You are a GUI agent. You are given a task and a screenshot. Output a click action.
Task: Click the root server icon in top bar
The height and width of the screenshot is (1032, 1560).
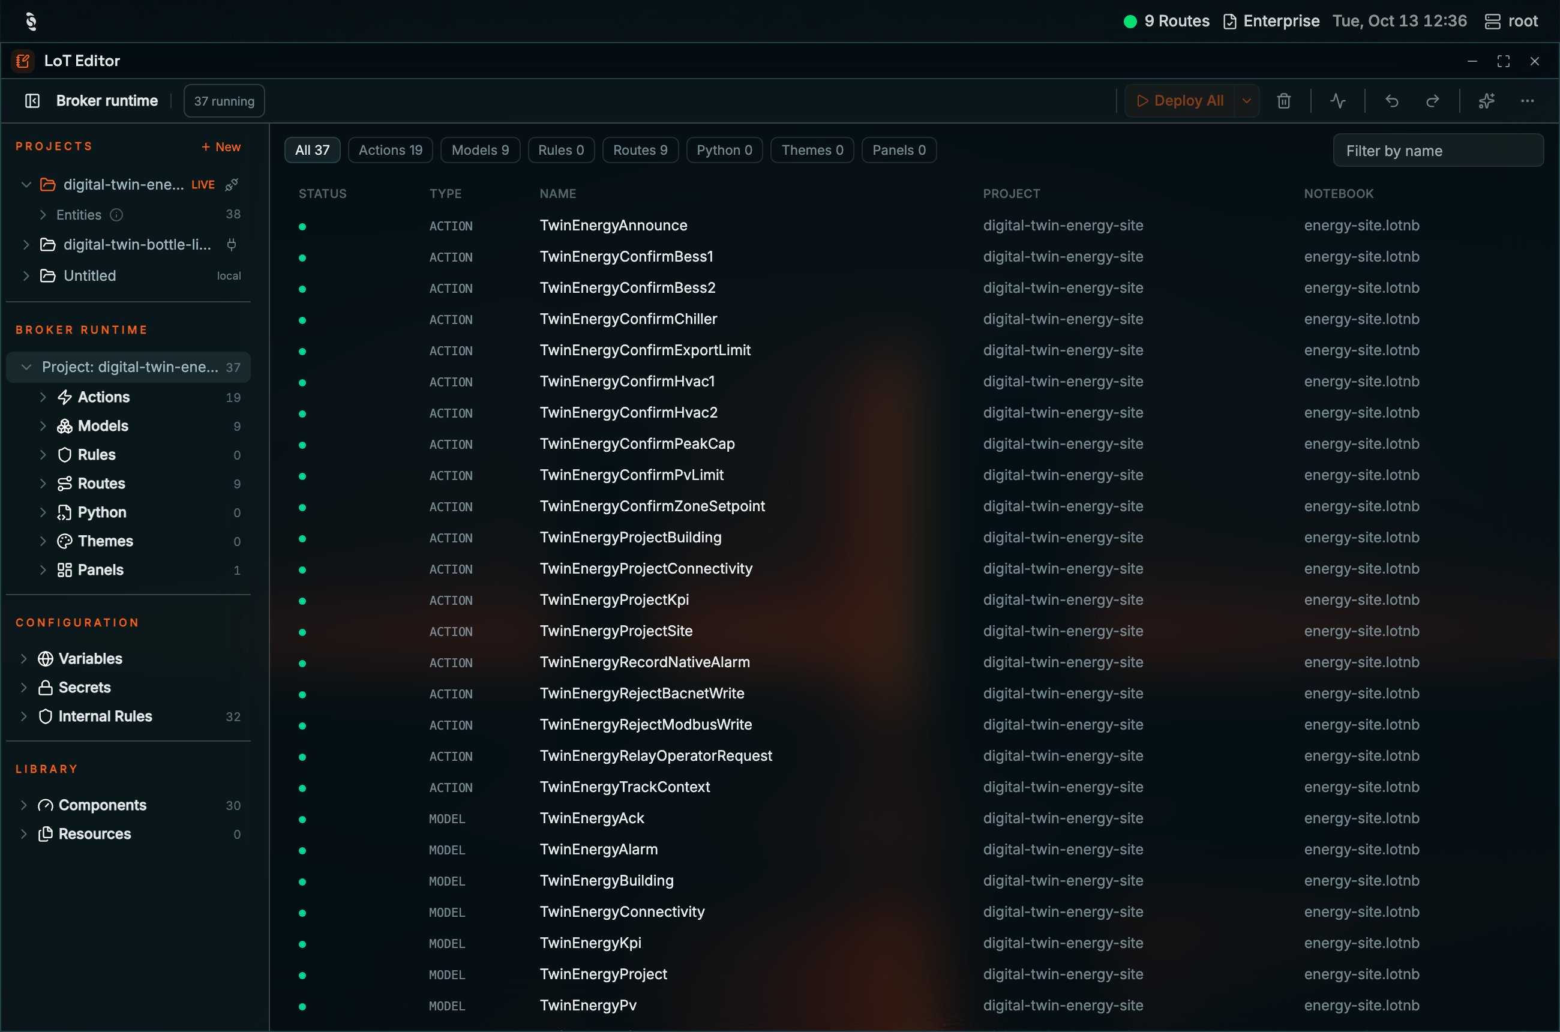1492,22
